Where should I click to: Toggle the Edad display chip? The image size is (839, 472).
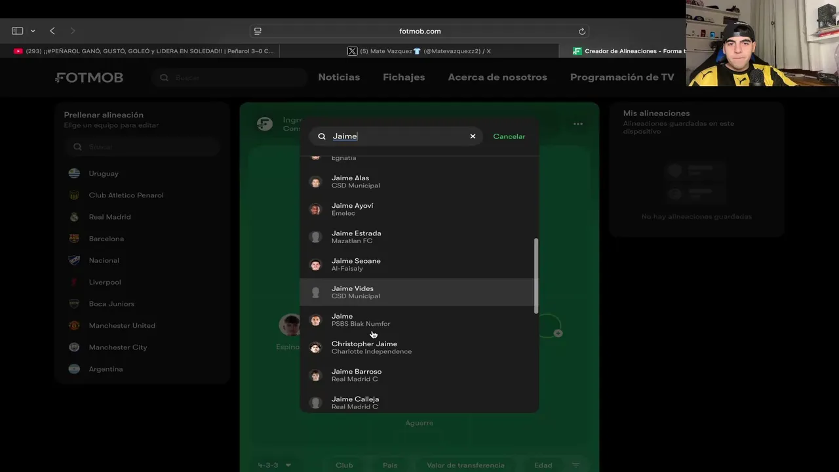tap(543, 465)
